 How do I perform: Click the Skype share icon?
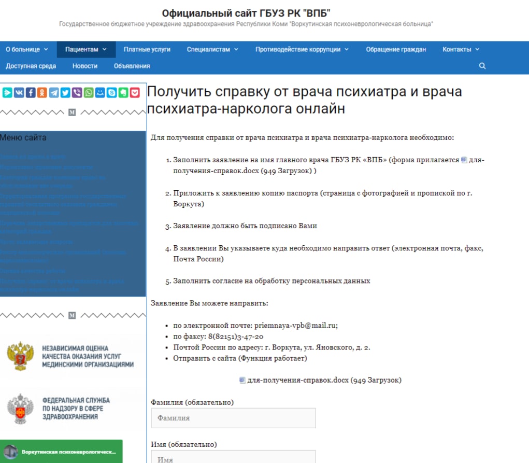[112, 93]
